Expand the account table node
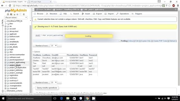The height and width of the screenshot is (101, 180). click(x=5, y=29)
